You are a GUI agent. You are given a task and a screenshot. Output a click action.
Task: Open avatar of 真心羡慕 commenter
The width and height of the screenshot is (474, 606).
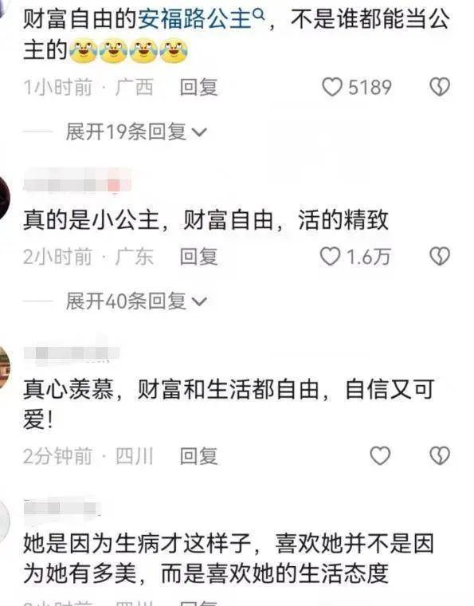point(4,367)
